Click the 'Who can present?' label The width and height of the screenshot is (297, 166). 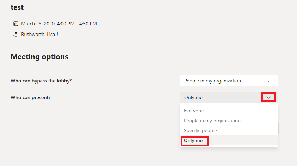[31, 97]
